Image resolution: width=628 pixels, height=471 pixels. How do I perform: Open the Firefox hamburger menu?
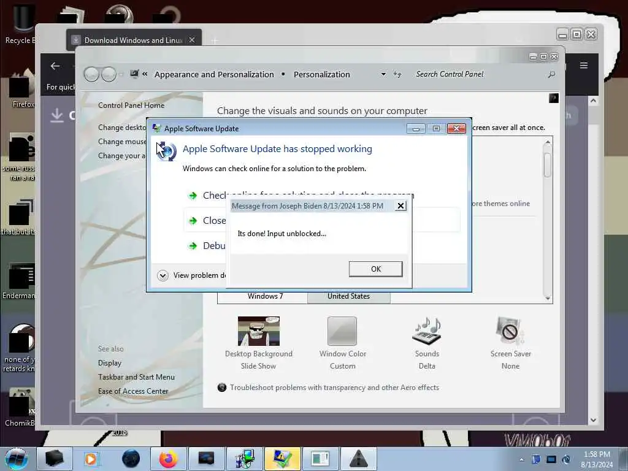(x=584, y=65)
